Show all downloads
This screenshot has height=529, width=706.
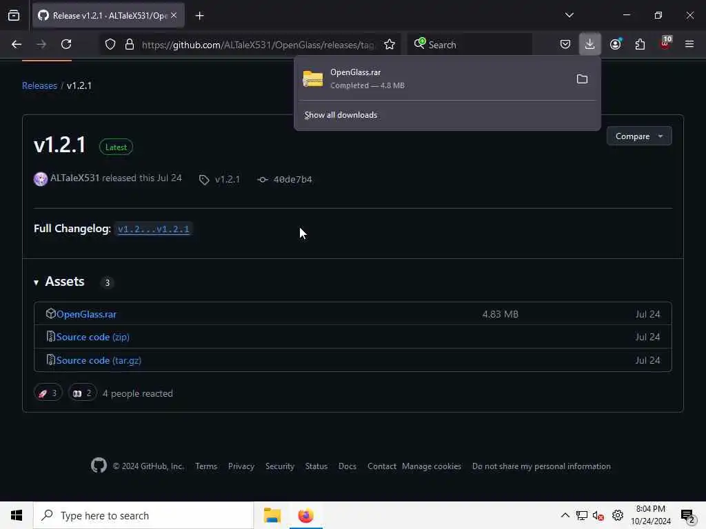point(341,115)
